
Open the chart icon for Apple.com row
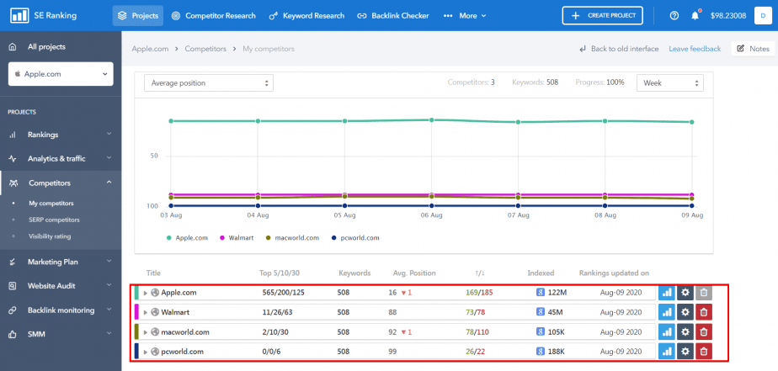tap(666, 293)
